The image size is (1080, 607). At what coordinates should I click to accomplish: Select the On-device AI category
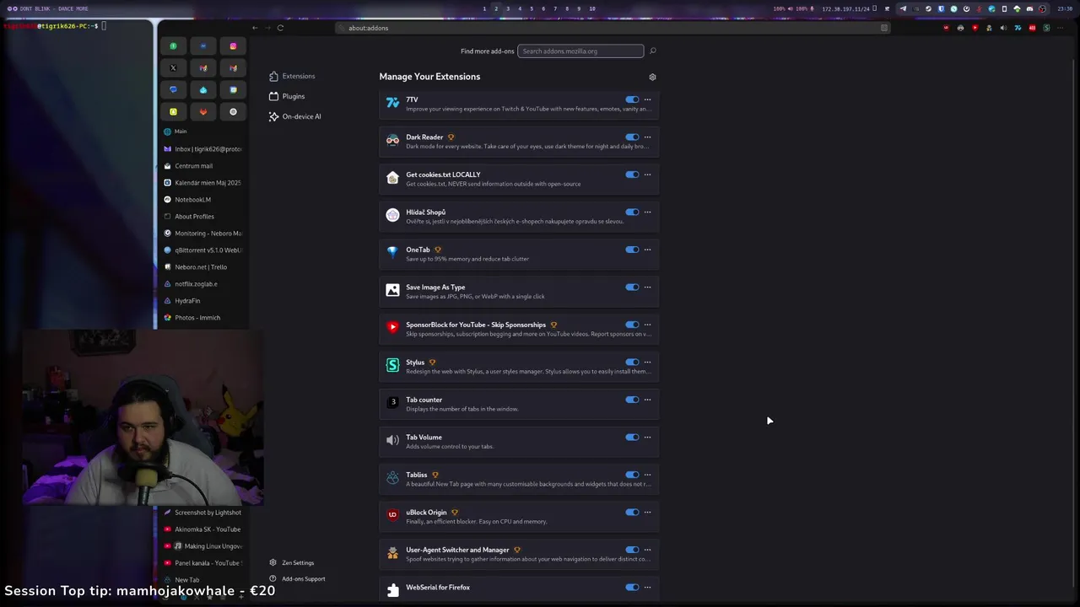click(294, 116)
